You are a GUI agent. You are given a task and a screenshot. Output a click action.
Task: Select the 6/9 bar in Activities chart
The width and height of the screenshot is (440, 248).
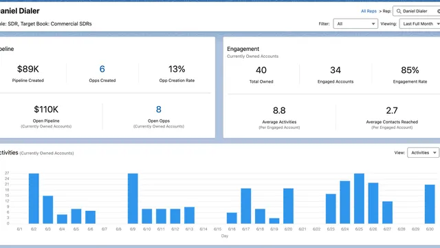point(133,198)
